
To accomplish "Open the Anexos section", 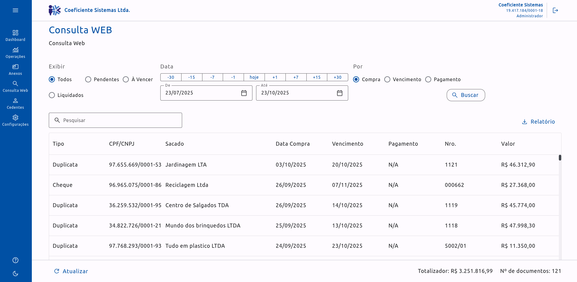I will click(15, 69).
